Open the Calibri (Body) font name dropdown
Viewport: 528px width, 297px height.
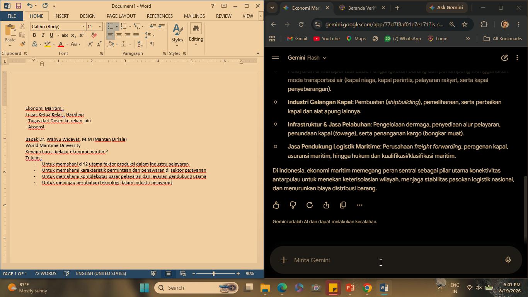(x=83, y=27)
